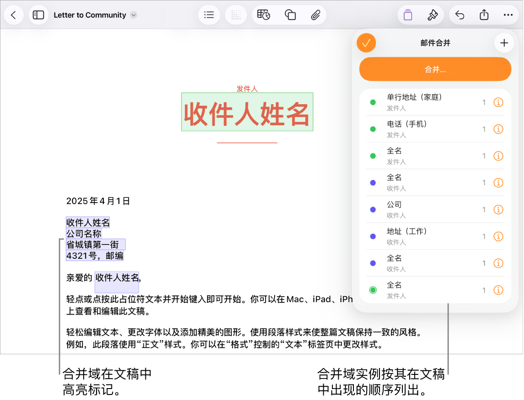Tap the green status dot beside 全名 发件人
Viewport: 524px width, 400px height.
pos(373,155)
